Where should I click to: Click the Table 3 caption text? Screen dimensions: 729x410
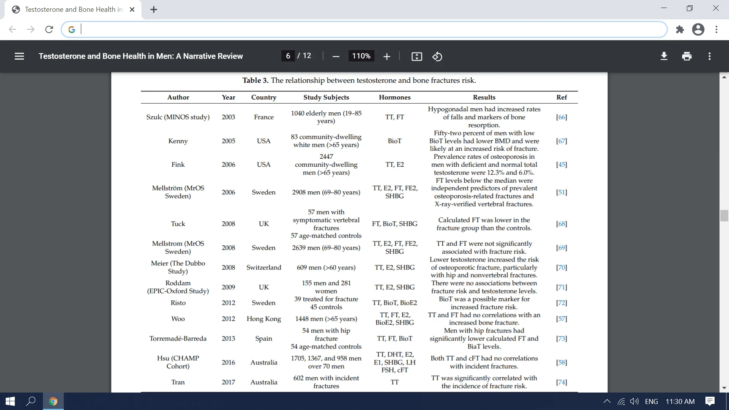click(x=359, y=80)
